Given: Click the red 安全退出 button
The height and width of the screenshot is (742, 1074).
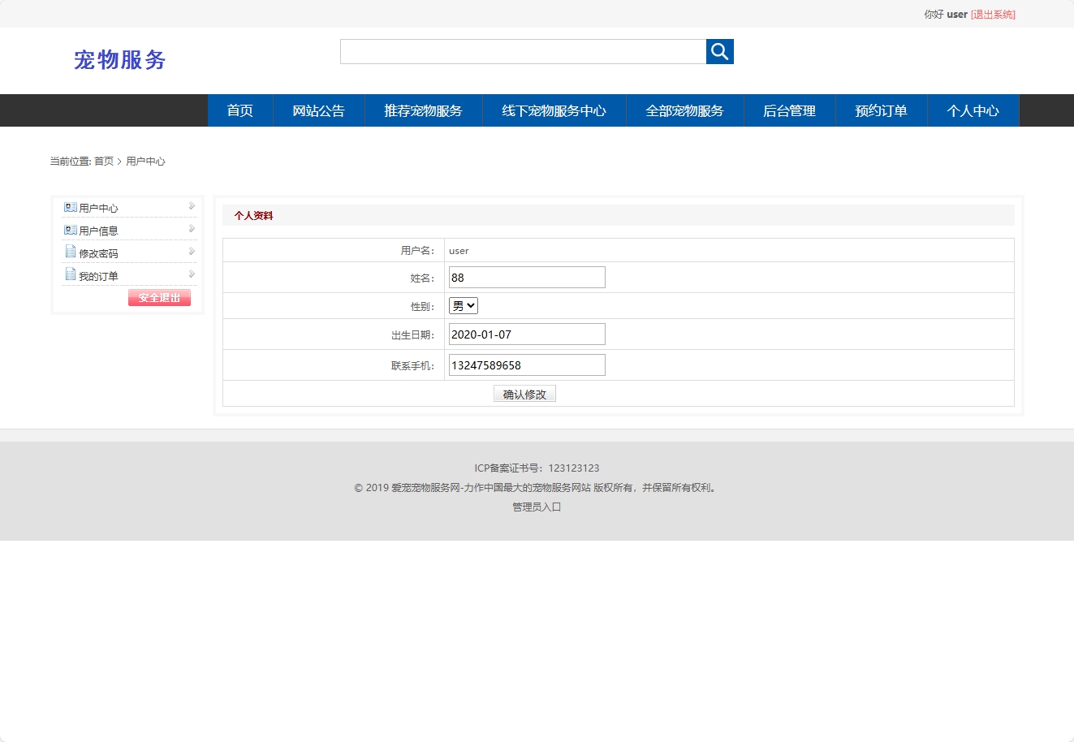Looking at the screenshot, I should (159, 297).
